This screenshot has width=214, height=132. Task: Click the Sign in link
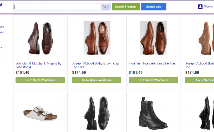[208, 6]
